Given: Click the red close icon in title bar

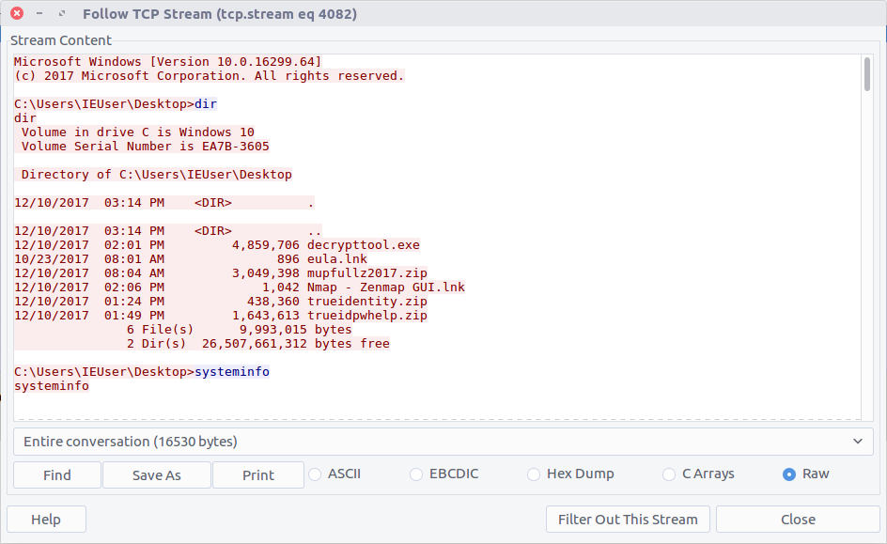Looking at the screenshot, I should click(x=17, y=14).
